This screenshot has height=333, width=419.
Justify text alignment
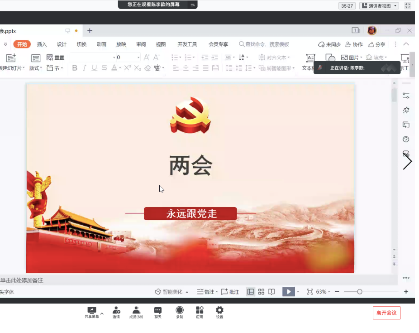(205, 68)
